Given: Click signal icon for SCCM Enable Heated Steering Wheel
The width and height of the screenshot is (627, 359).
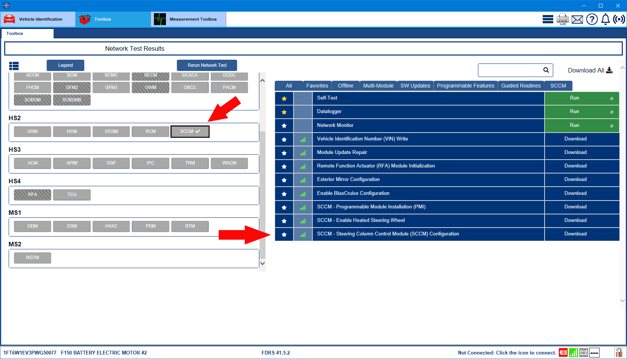Looking at the screenshot, I should click(303, 221).
